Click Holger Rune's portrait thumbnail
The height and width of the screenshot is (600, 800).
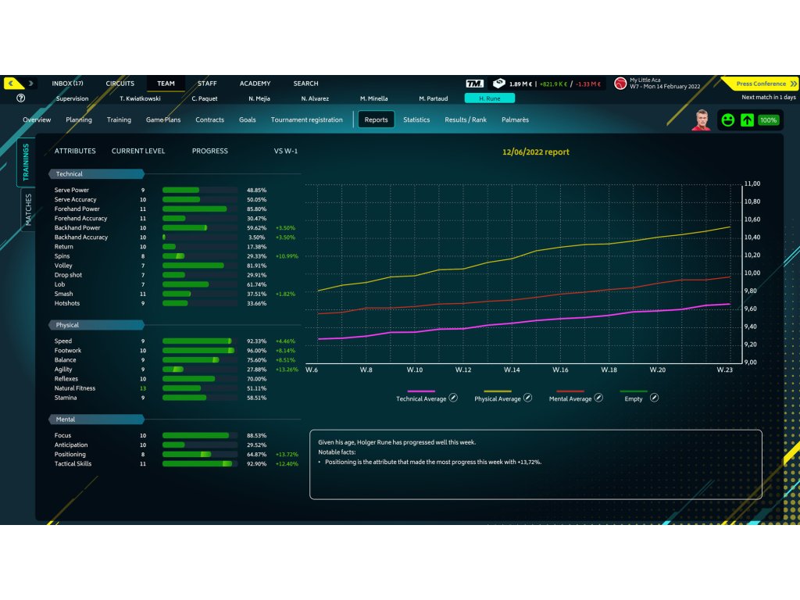(x=702, y=120)
